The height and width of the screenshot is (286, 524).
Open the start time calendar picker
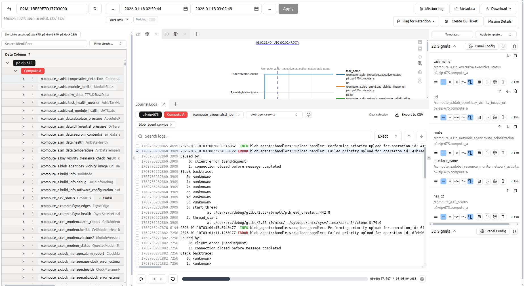tap(186, 9)
